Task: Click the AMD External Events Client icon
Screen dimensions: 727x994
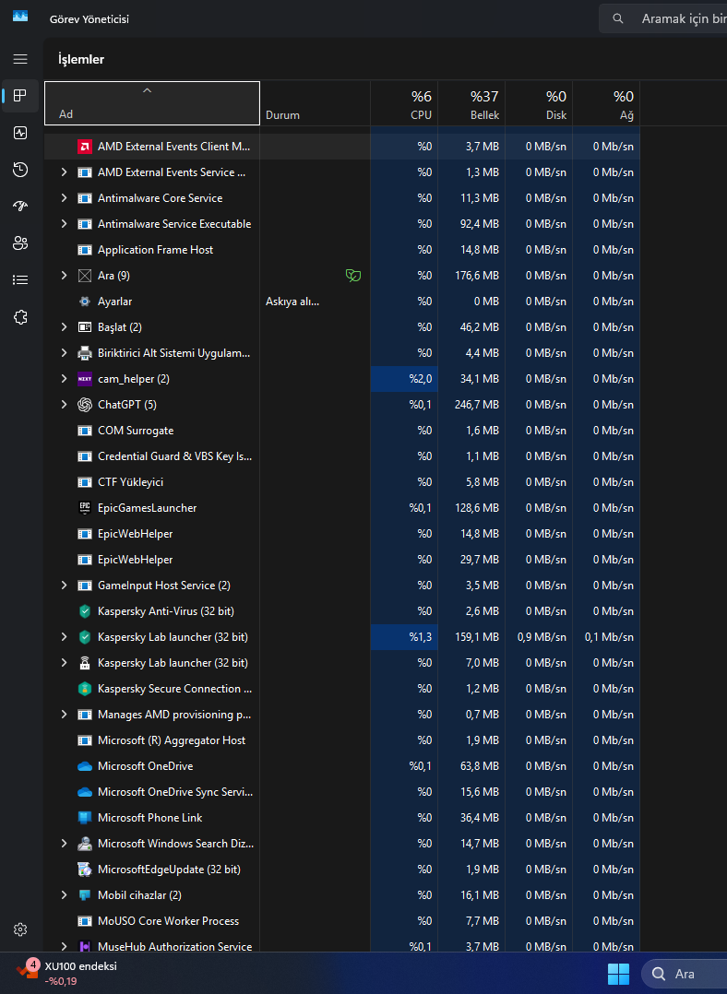Action: (84, 147)
